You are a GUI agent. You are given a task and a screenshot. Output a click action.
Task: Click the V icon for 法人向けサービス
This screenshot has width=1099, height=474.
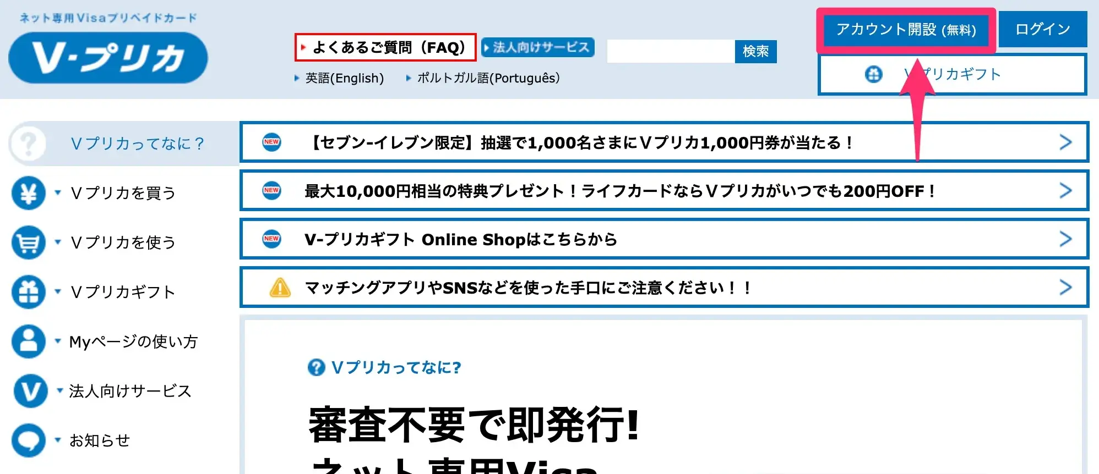tap(30, 391)
